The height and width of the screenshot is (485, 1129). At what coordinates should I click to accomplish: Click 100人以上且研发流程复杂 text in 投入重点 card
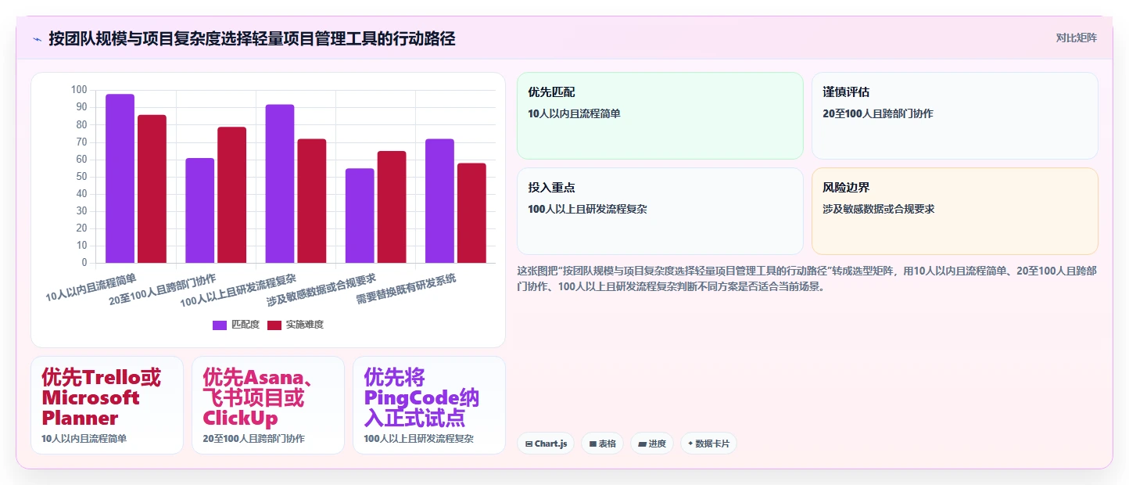[x=587, y=209]
